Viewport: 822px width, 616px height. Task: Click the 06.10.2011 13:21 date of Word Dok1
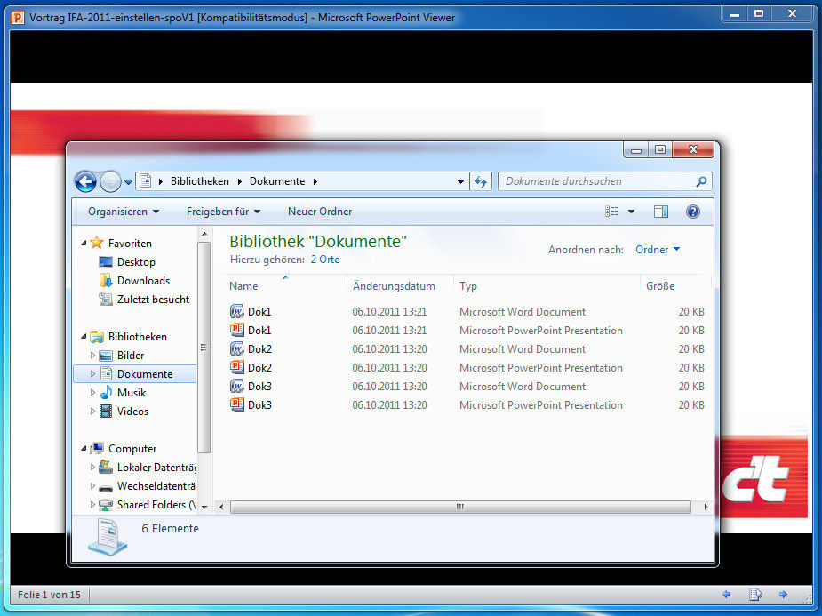pyautogui.click(x=389, y=311)
